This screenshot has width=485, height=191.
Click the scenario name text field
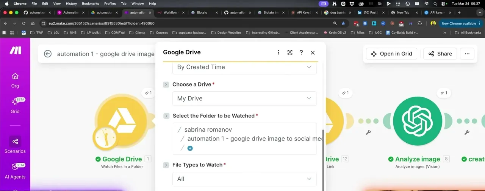(x=106, y=54)
